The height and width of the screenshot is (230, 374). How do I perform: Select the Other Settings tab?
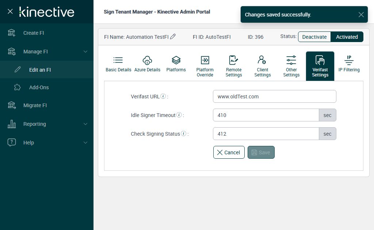click(x=291, y=67)
